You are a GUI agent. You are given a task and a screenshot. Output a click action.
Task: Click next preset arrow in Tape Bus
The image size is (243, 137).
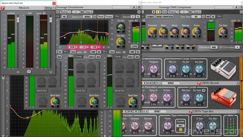(x=147, y=111)
